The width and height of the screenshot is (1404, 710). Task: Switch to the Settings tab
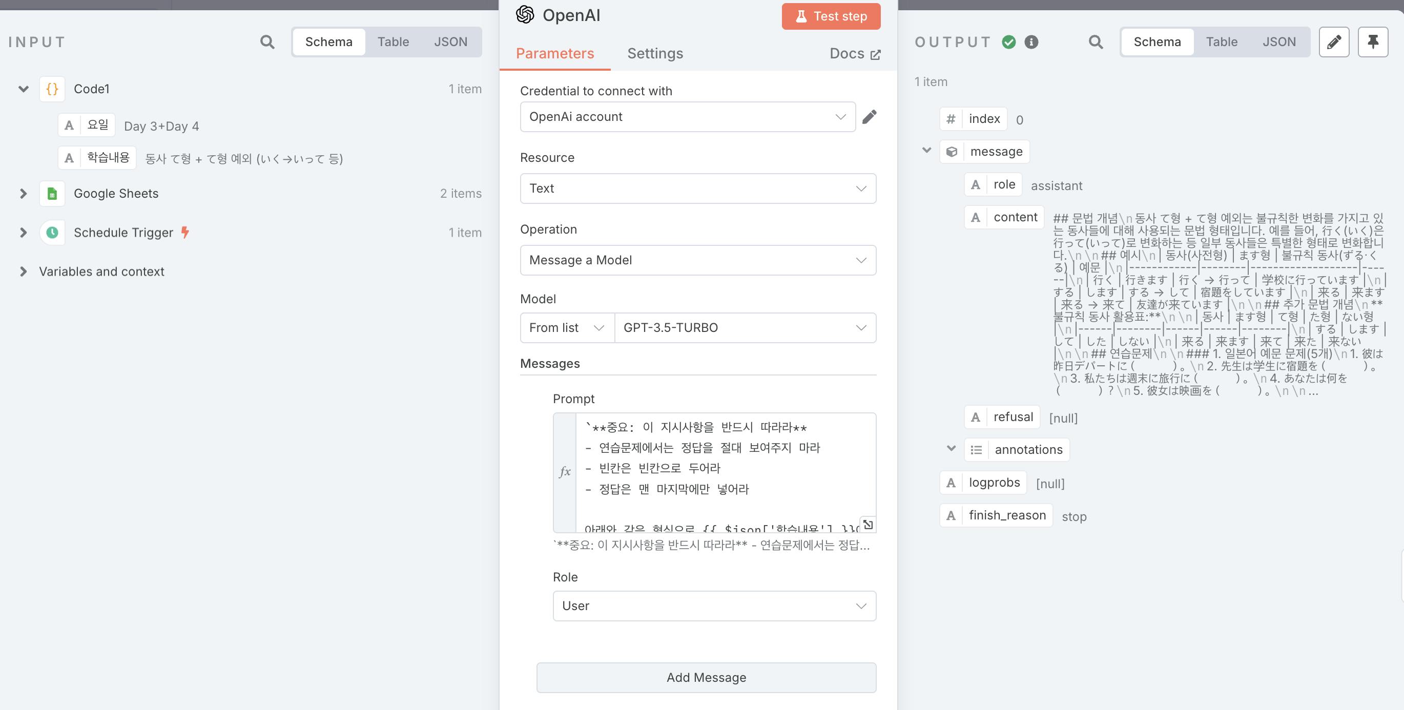point(655,53)
